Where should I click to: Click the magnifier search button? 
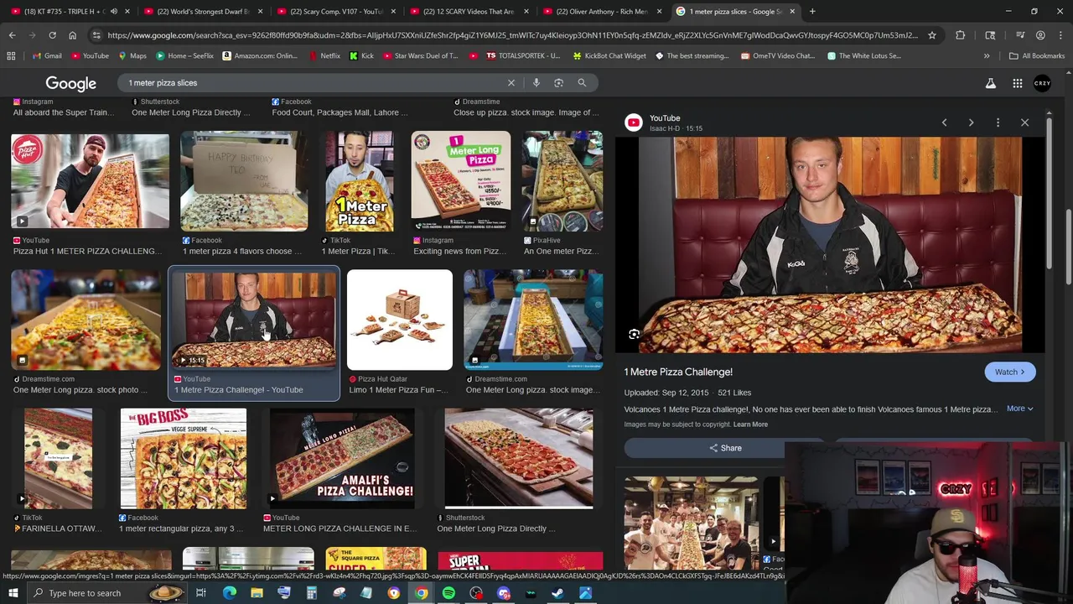pos(582,83)
